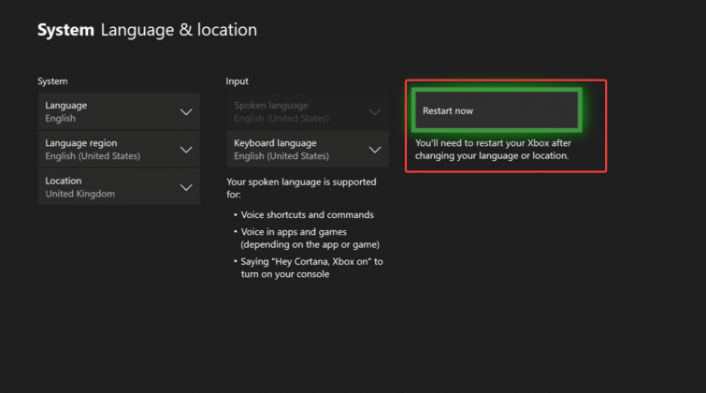Select the System column label

coord(52,81)
